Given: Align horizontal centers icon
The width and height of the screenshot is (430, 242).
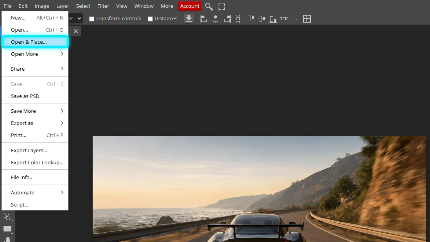Looking at the screenshot, I should pyautogui.click(x=215, y=19).
